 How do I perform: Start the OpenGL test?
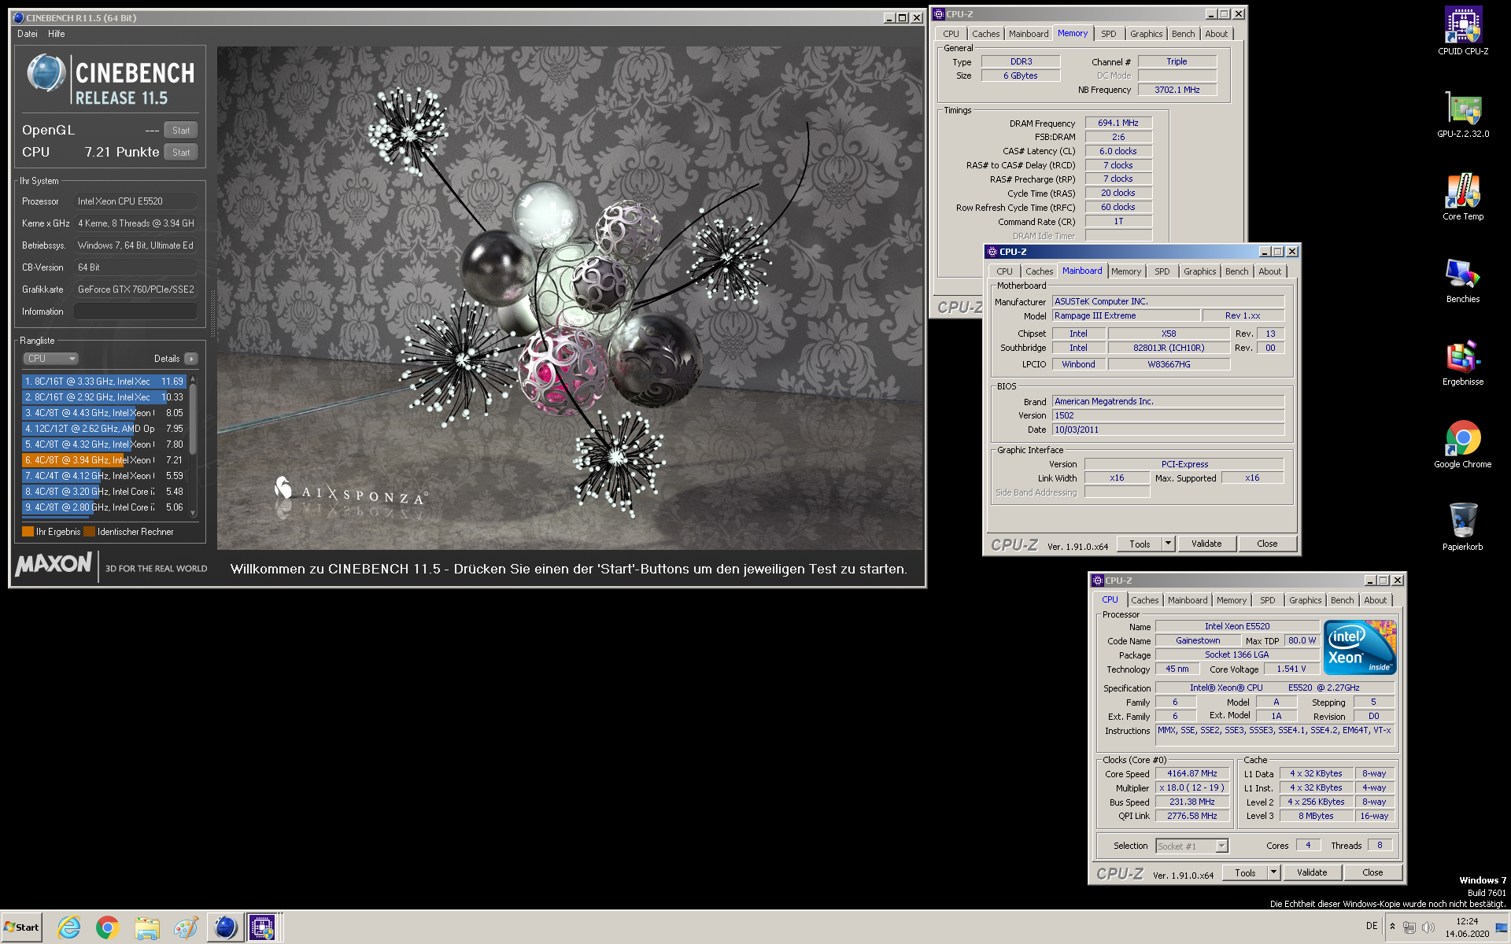(181, 131)
